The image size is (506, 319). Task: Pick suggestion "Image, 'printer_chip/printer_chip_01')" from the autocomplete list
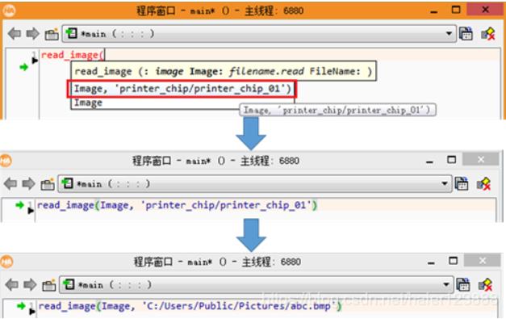click(x=182, y=89)
